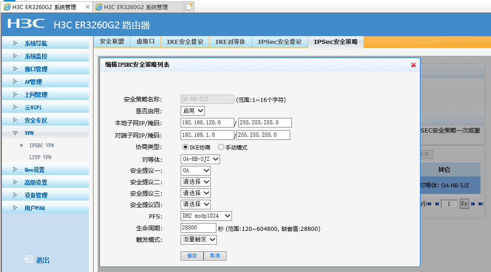Open the PFS dropdown
The height and width of the screenshot is (272, 491).
pyautogui.click(x=206, y=216)
